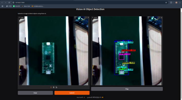Open the browser extensions menu

tap(171, 3)
